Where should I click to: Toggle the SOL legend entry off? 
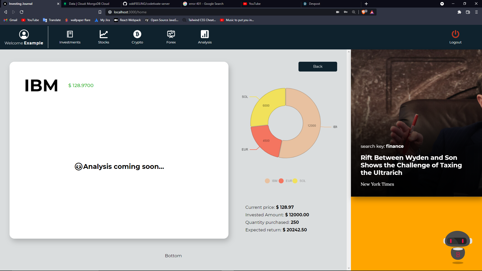coord(300,181)
